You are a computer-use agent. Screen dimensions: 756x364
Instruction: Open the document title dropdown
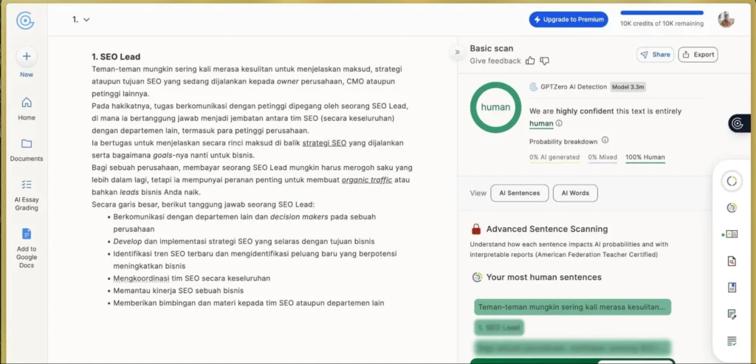(86, 20)
